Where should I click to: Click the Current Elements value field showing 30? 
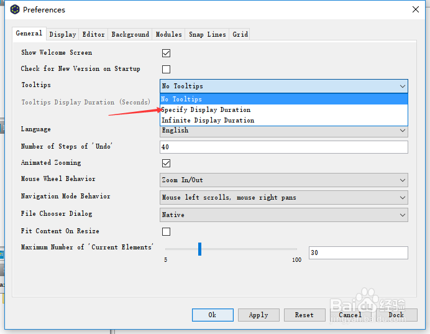coord(359,253)
